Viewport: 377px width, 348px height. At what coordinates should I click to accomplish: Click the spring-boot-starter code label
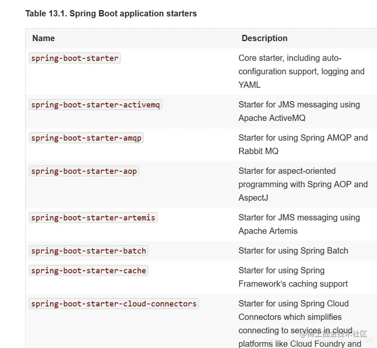pos(75,58)
